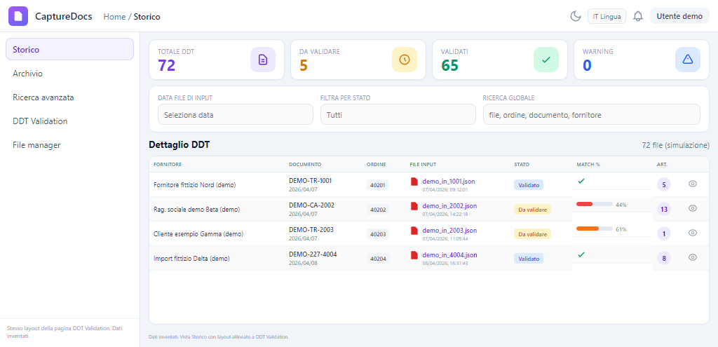Click the Validati count 65
The width and height of the screenshot is (718, 347).
coord(449,65)
